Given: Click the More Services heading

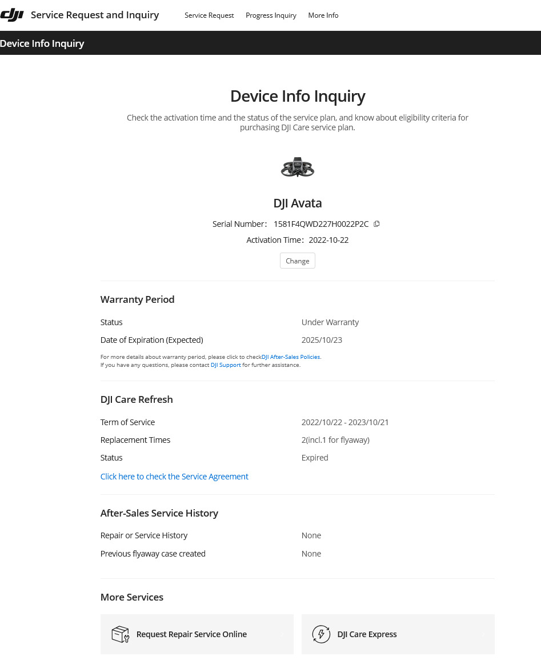Looking at the screenshot, I should pos(131,597).
